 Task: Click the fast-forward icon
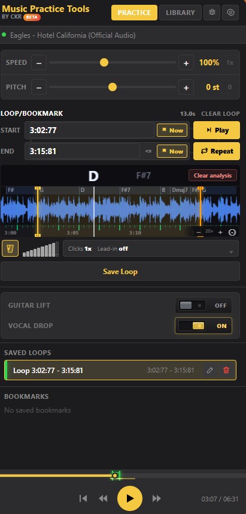click(157, 498)
